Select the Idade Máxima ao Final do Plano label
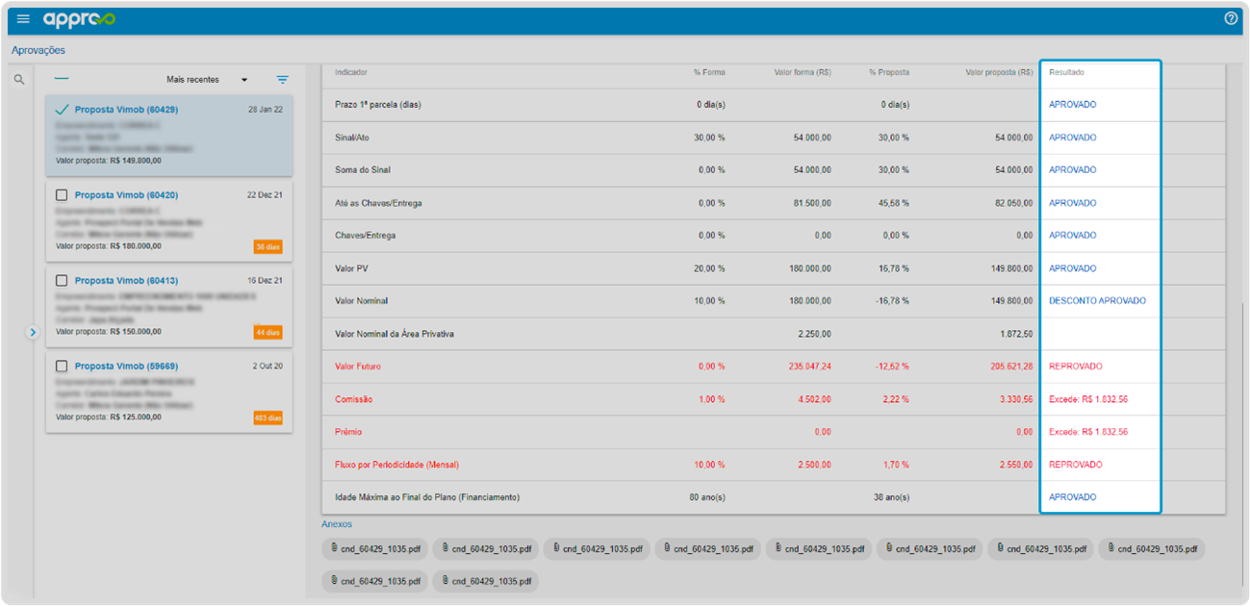This screenshot has width=1250, height=607. [x=427, y=497]
